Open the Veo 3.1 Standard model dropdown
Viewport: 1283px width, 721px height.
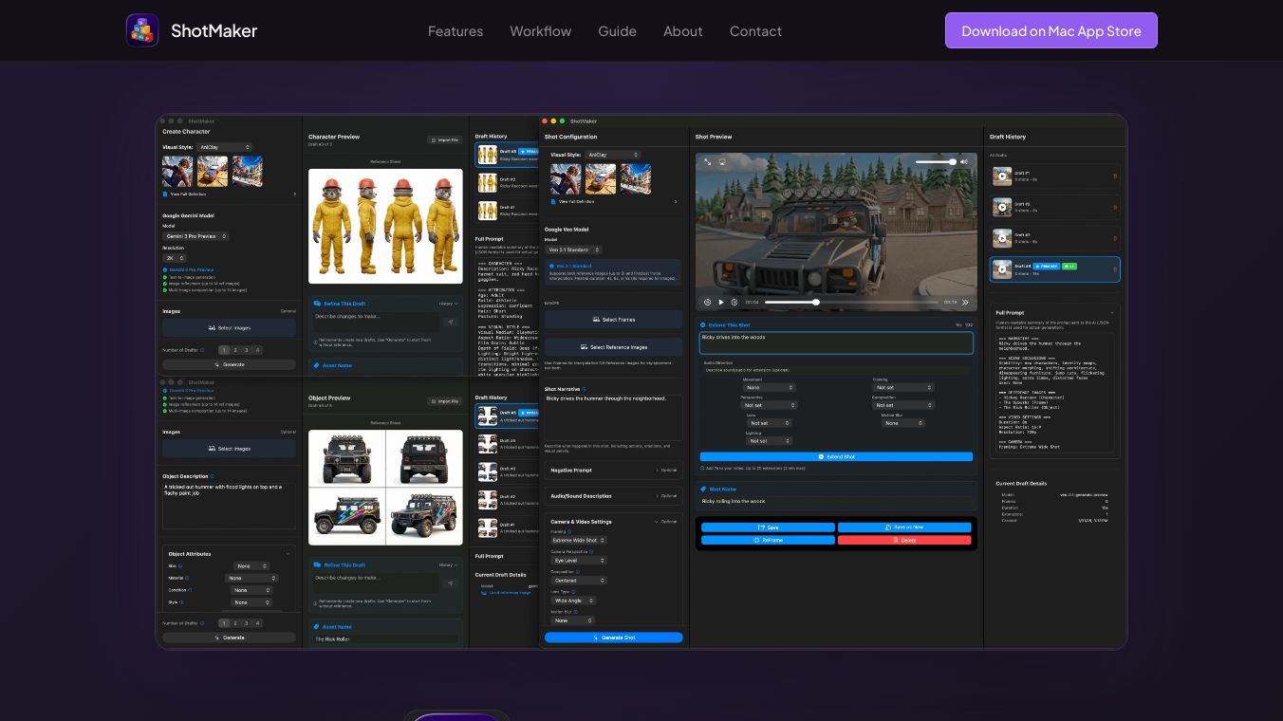coord(573,250)
